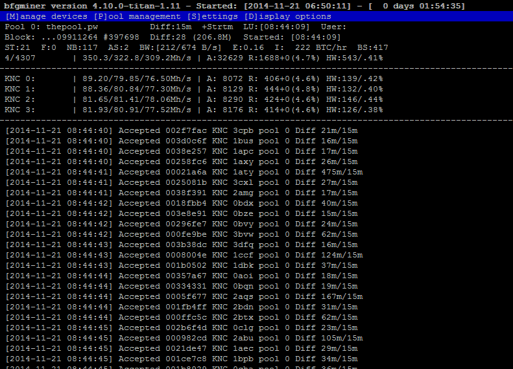Click the 'BS:417' best share value
Image resolution: width=513 pixels, height=369 pixels.
[373, 48]
